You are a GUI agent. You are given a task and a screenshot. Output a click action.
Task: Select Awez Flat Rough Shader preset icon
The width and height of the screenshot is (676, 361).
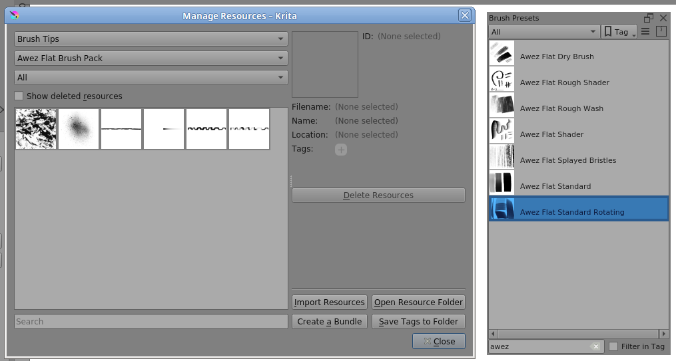pyautogui.click(x=502, y=78)
